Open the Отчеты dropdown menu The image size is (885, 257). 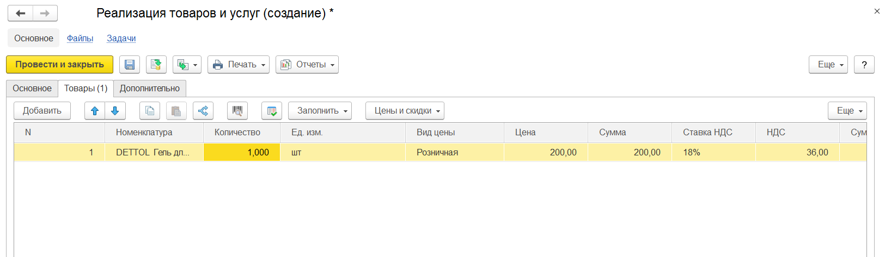(307, 65)
